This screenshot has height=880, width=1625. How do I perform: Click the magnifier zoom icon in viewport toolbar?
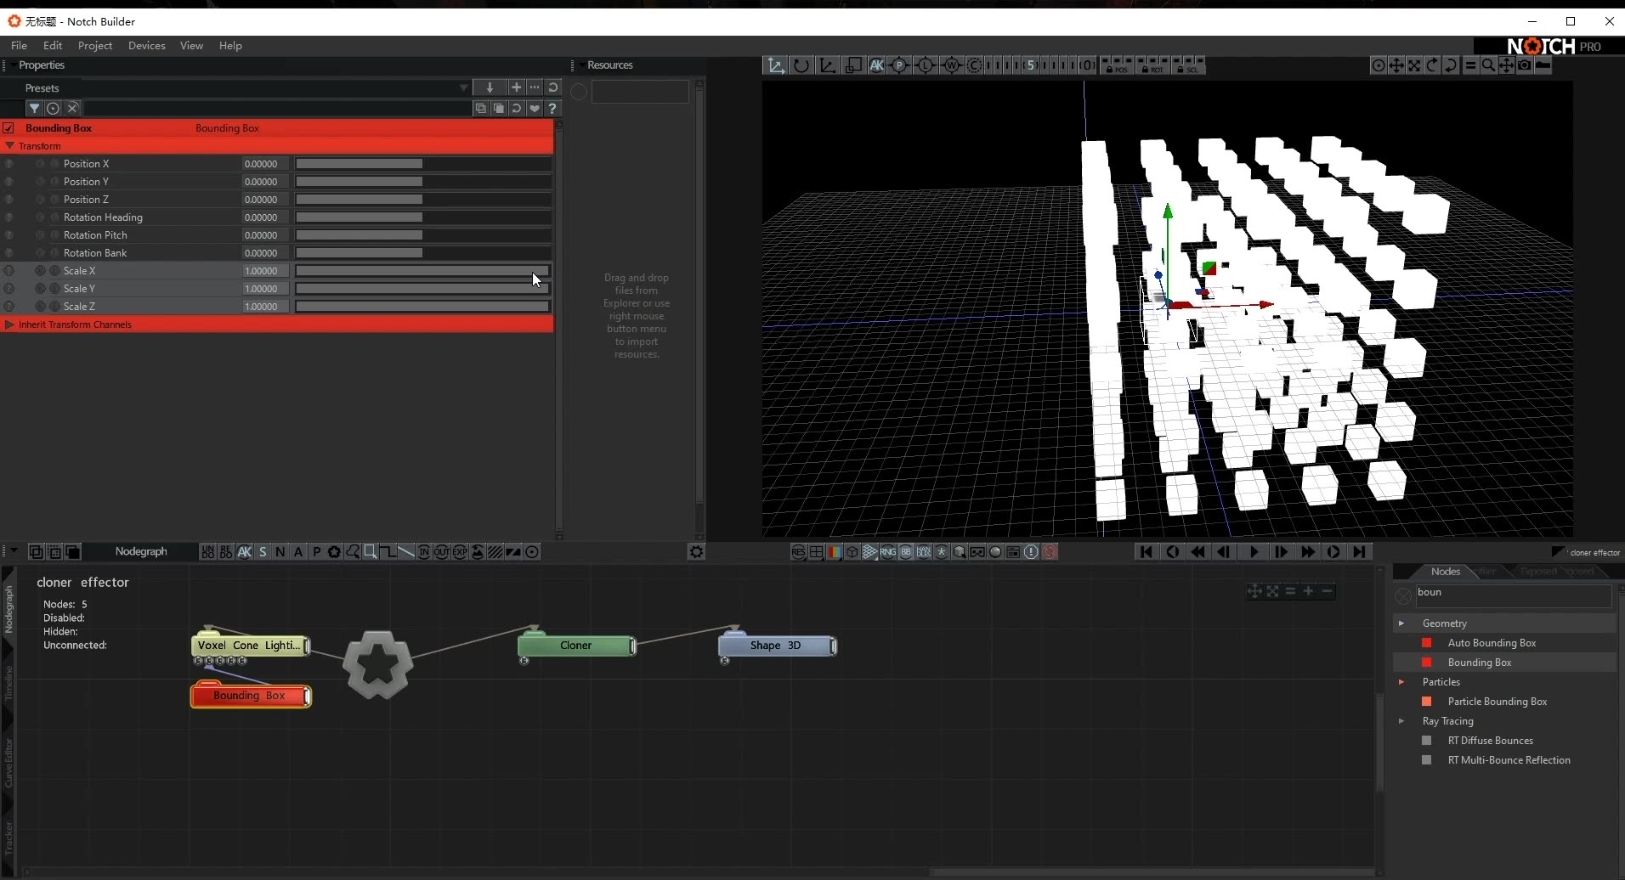1488,65
